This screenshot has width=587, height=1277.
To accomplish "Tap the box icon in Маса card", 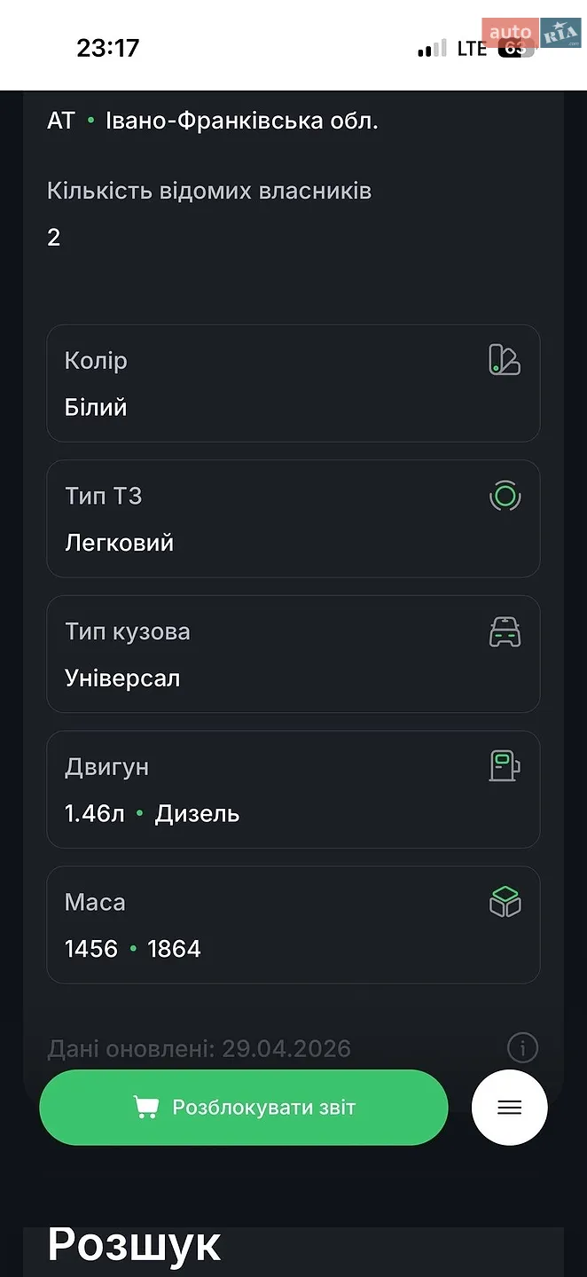I will point(505,902).
